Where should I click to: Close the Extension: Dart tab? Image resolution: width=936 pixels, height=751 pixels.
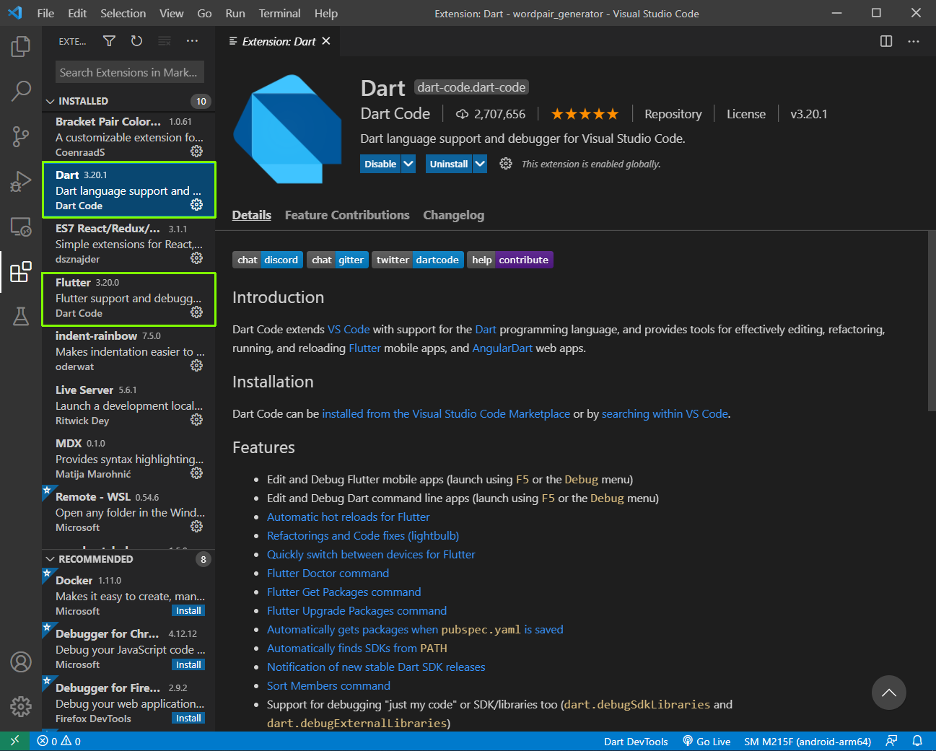coord(326,41)
